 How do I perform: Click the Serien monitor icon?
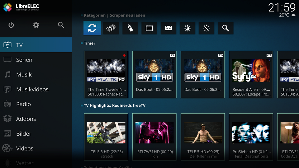[x=7, y=60]
